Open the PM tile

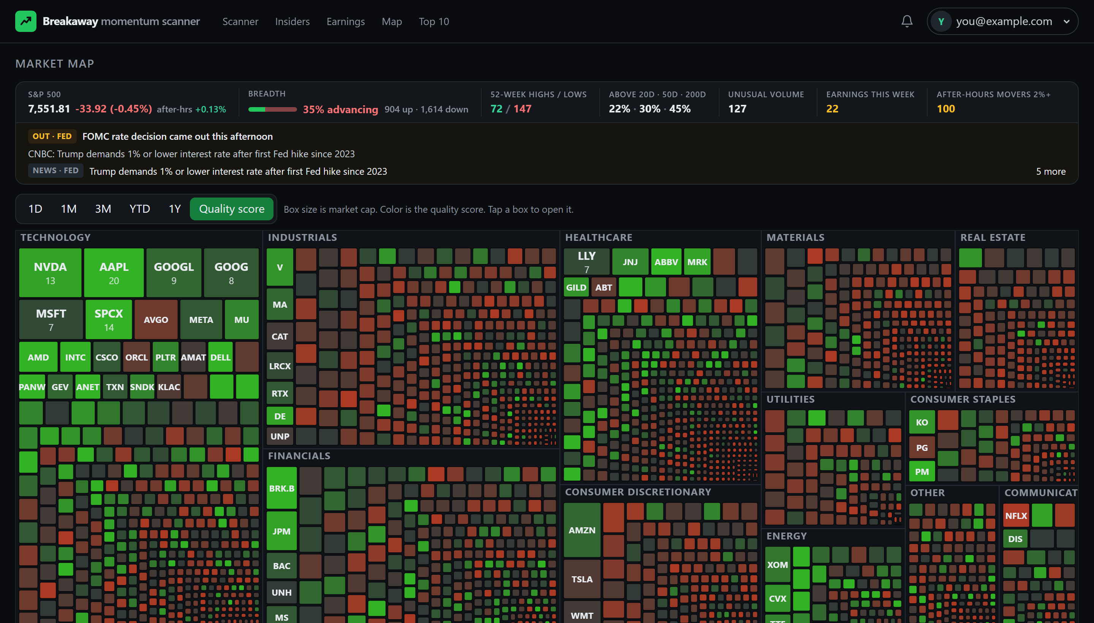(x=922, y=471)
